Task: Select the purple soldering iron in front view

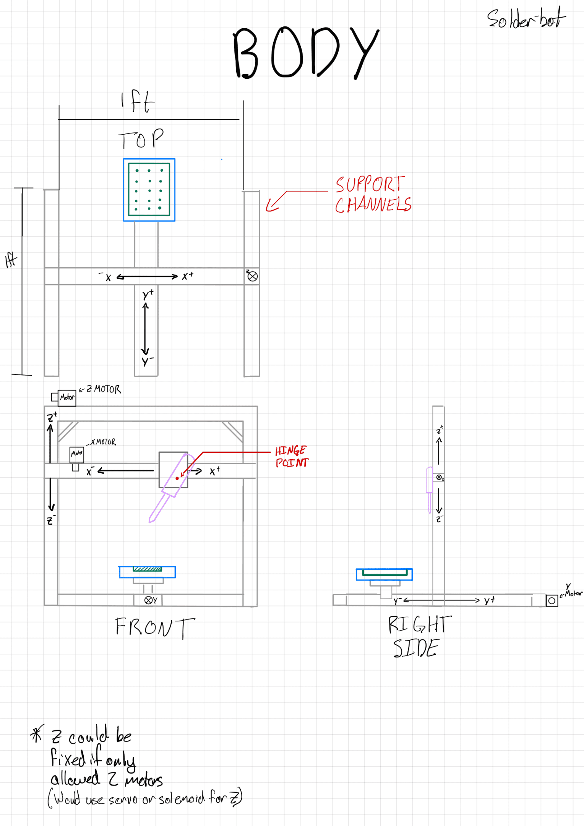Action: pyautogui.click(x=171, y=488)
